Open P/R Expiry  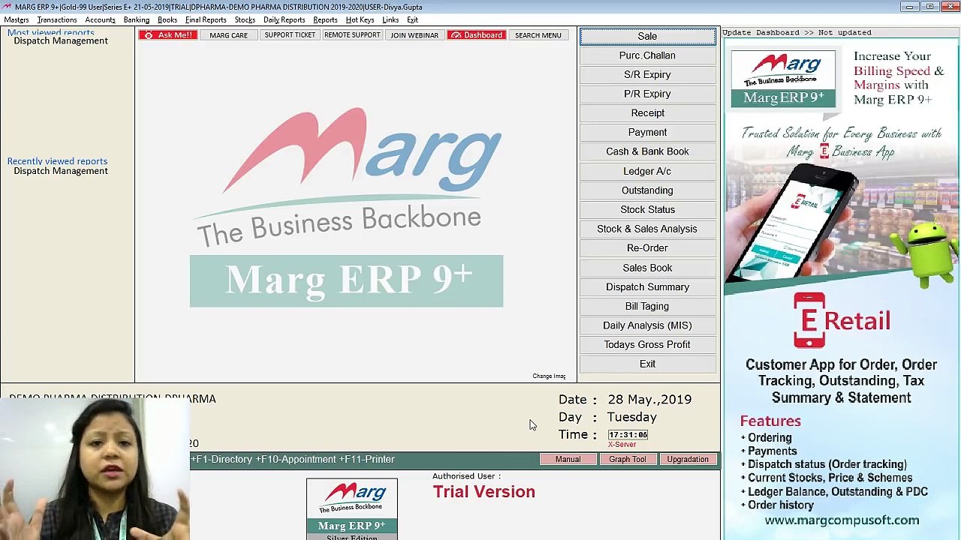click(x=647, y=94)
